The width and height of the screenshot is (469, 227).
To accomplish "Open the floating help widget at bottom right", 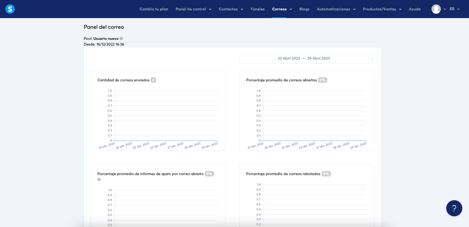I will click(454, 208).
